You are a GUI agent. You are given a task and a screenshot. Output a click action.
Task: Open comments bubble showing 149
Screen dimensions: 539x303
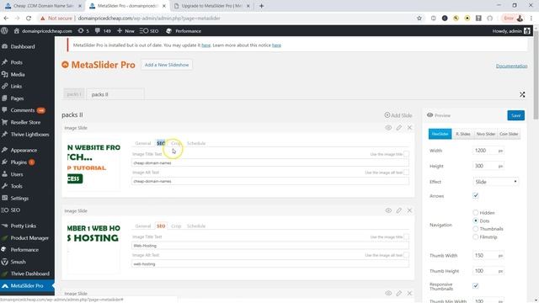(x=103, y=31)
